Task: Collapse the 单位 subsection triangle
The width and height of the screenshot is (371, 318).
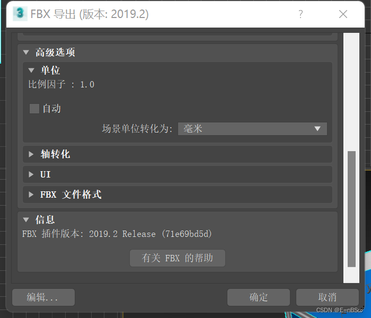Action: click(31, 70)
